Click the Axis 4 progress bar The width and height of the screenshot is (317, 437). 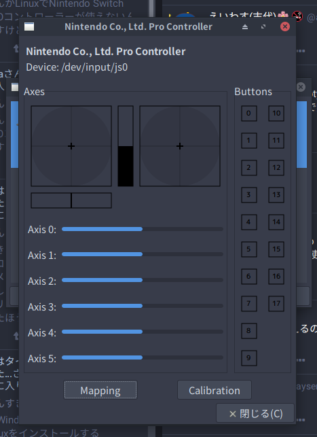[143, 332]
